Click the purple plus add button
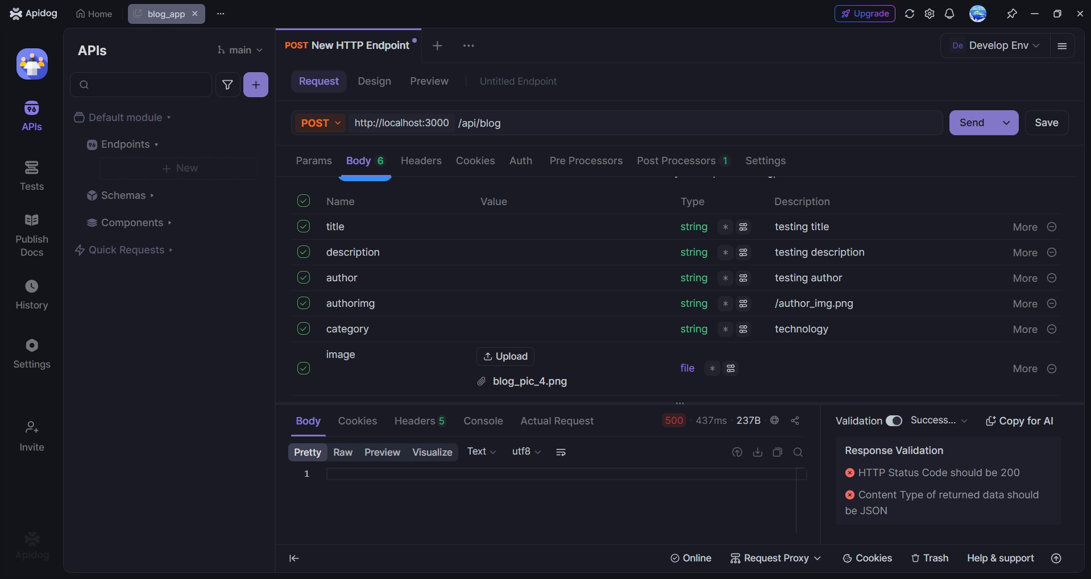Screen dimensions: 1091x579 (256, 85)
